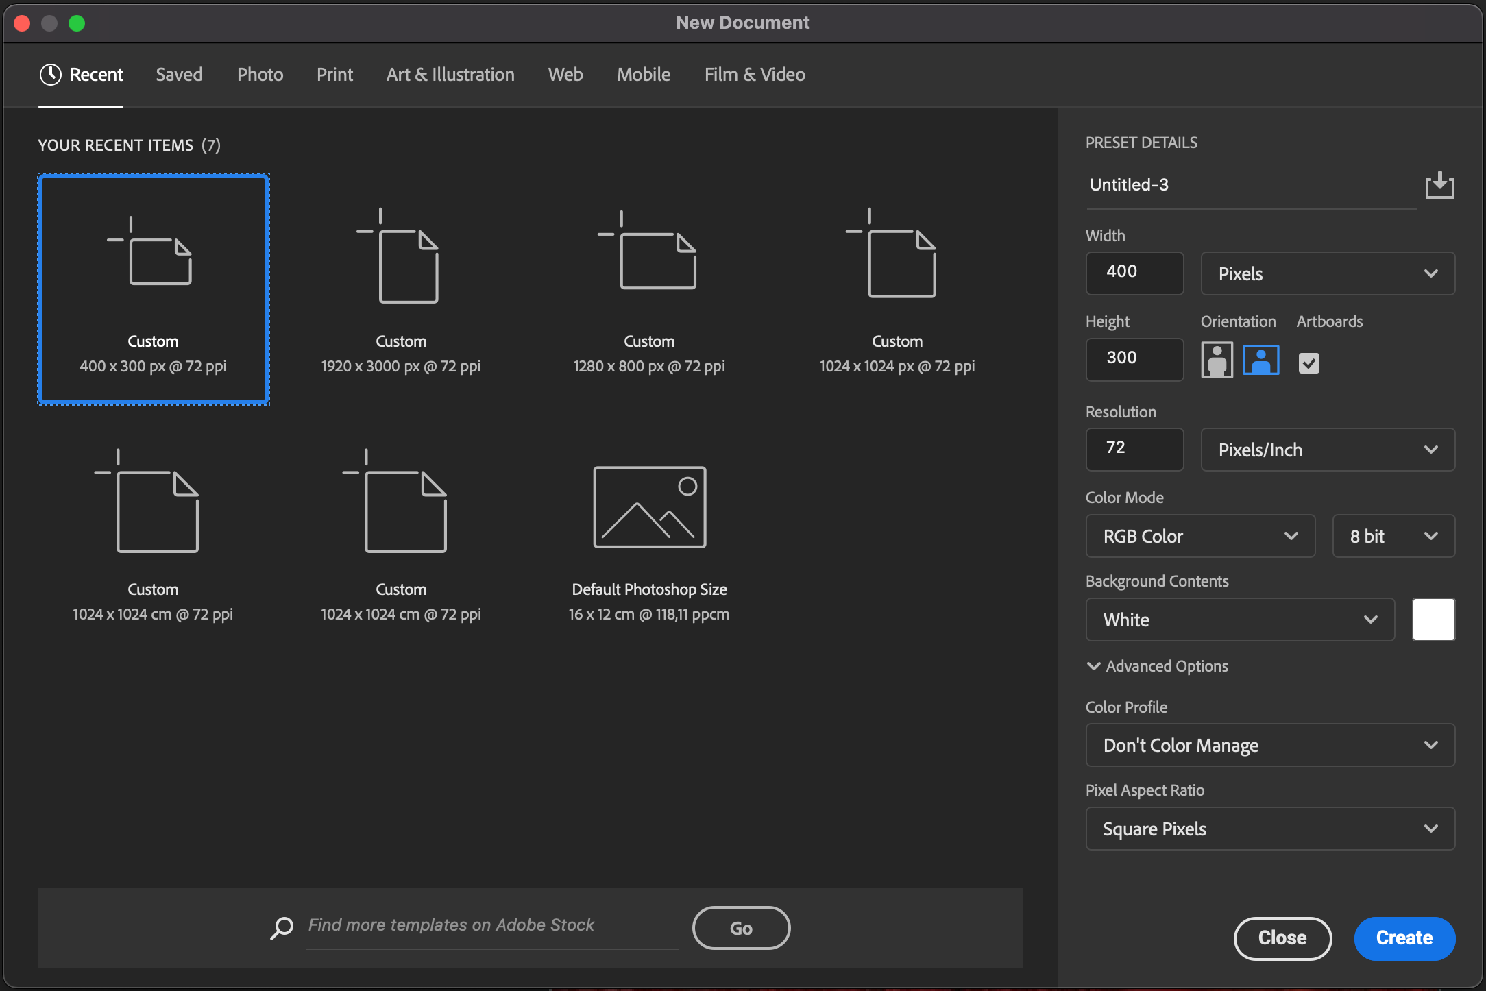Uncheck the Artboards checkbox
The height and width of the screenshot is (991, 1486).
point(1308,363)
